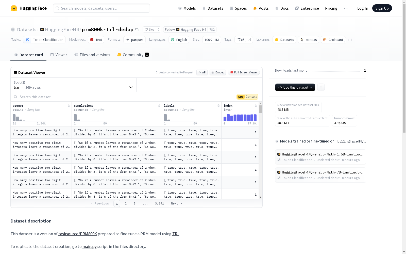Image resolution: width=406 pixels, height=254 pixels.
Task: Copy dataset name with the copy icon
Action: 137,29
